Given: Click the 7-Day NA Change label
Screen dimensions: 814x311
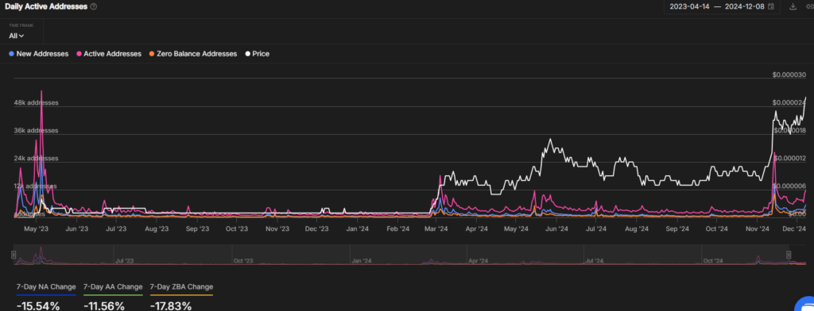Looking at the screenshot, I should pos(46,286).
